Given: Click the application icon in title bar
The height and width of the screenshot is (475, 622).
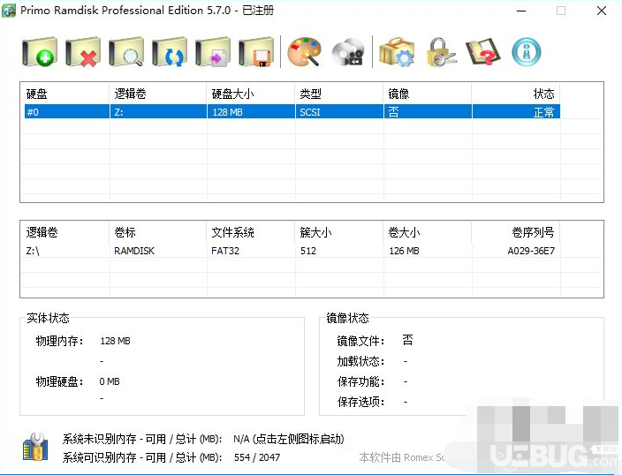Looking at the screenshot, I should pyautogui.click(x=9, y=11).
